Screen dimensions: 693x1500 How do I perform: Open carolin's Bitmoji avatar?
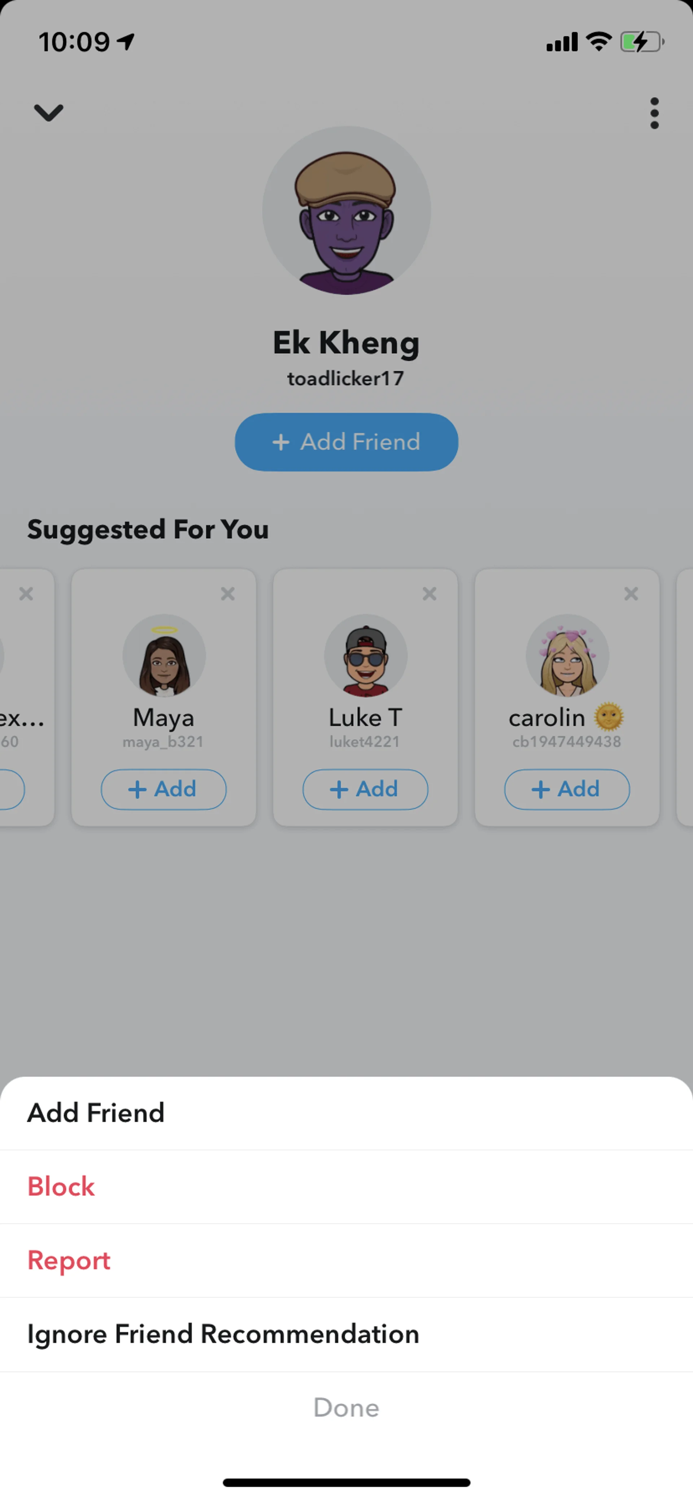click(567, 656)
